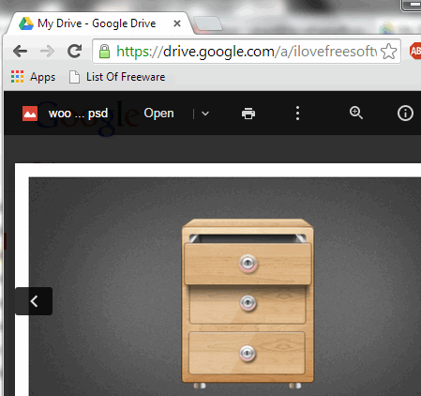Expand the Open with dropdown arrow
The height and width of the screenshot is (396, 421).
point(205,114)
